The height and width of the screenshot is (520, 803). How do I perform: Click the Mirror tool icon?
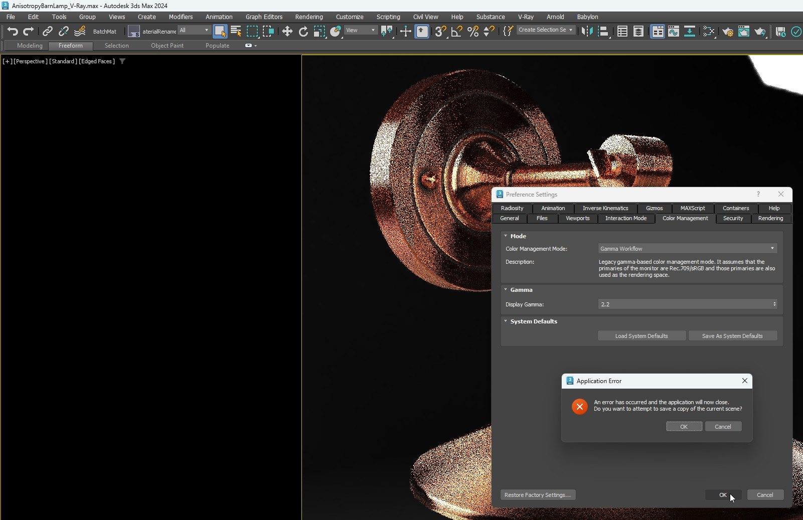click(587, 31)
